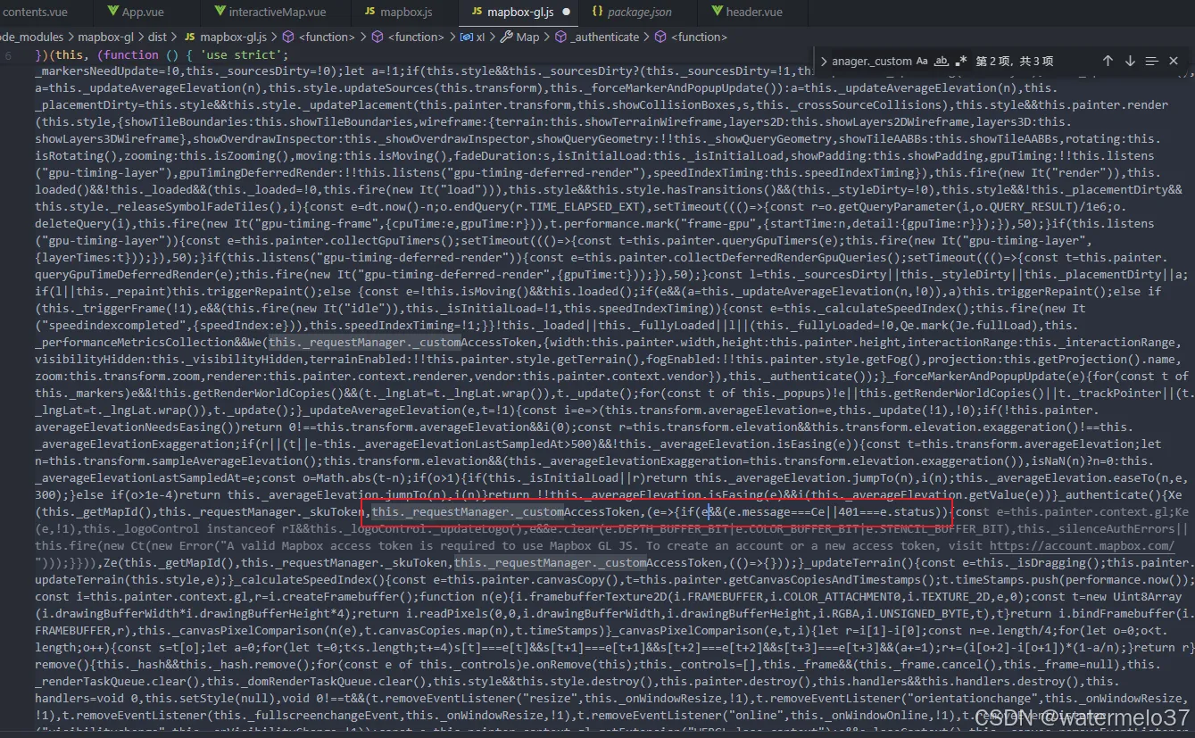
Task: Click the unsaved dot on mapbox-gl.js tab
Action: [x=568, y=12]
